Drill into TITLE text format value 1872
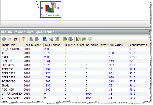The height and width of the screenshot is (105, 153). click(47, 53)
